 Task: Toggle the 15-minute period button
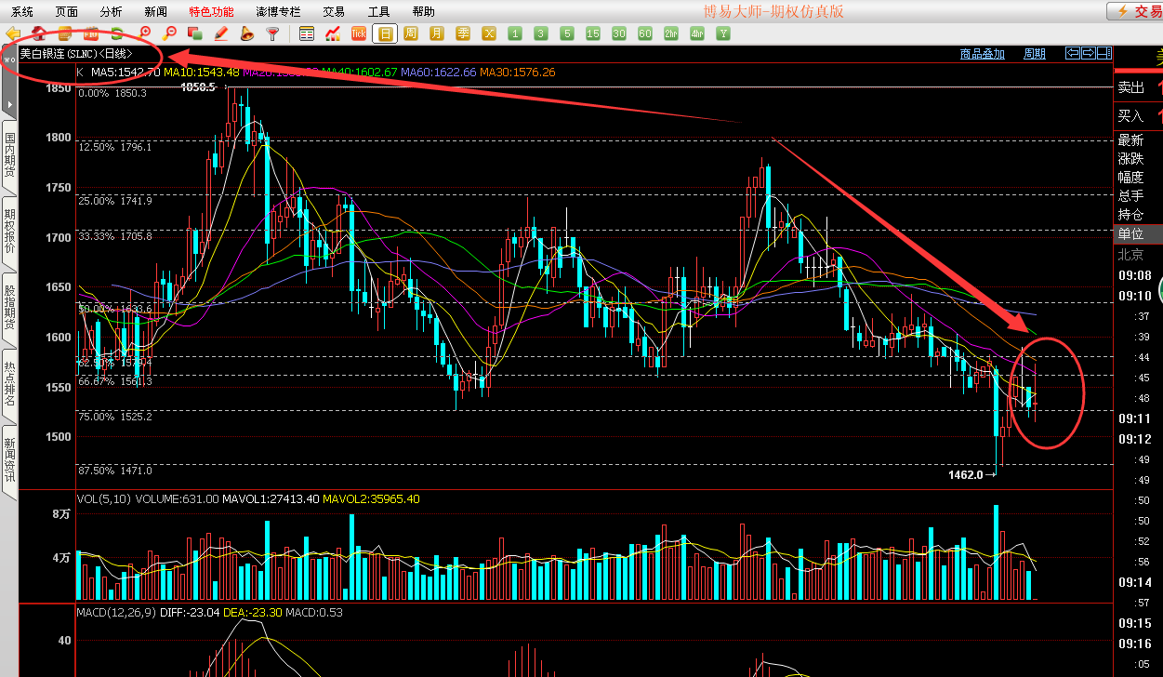point(593,33)
